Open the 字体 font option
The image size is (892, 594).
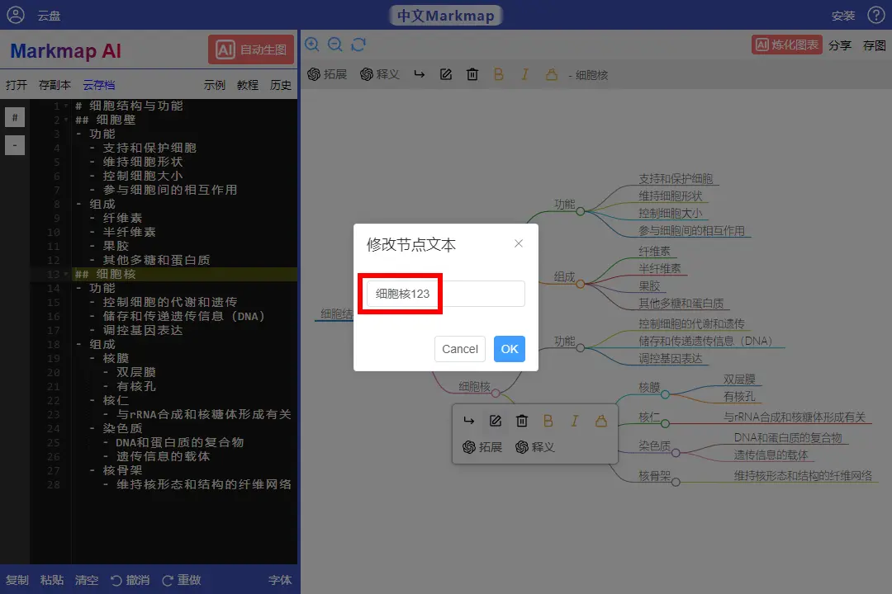(280, 580)
